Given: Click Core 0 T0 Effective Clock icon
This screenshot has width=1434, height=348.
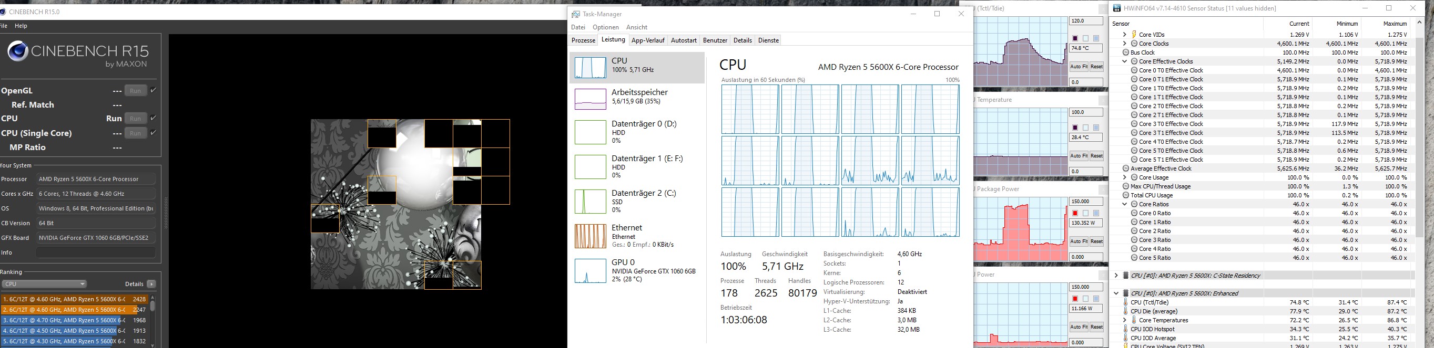Looking at the screenshot, I should pos(1134,70).
